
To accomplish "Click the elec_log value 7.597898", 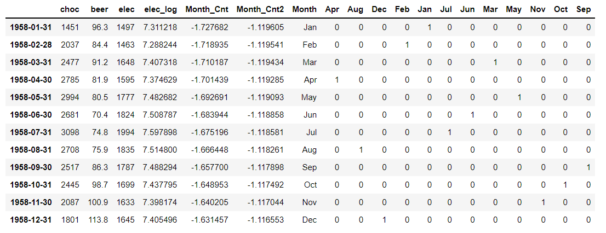I will (160, 132).
